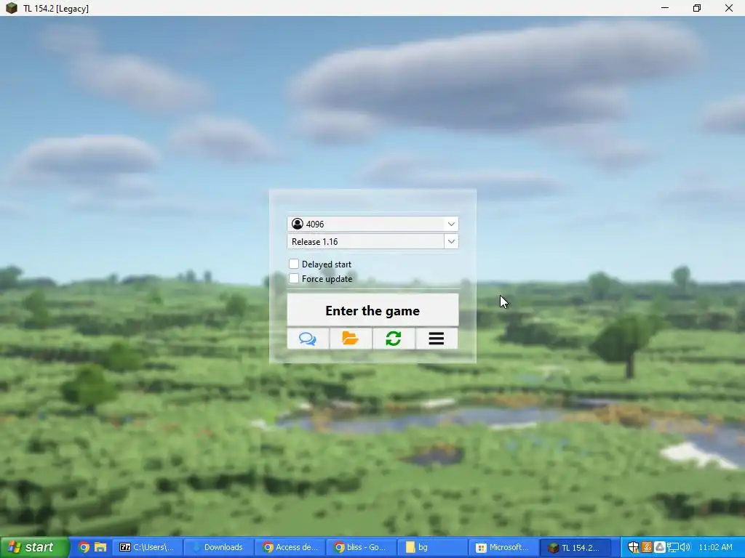Enable the Force update checkbox

(x=294, y=278)
